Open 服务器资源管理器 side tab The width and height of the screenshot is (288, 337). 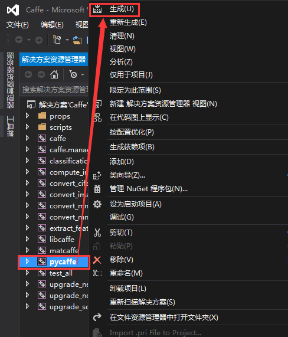(x=10, y=80)
